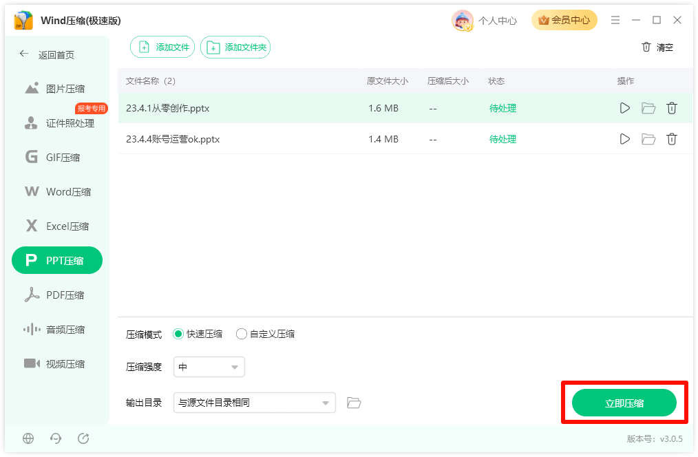
Task: Open folder for 23.4.4账号运营ok.pptx row
Action: point(648,139)
